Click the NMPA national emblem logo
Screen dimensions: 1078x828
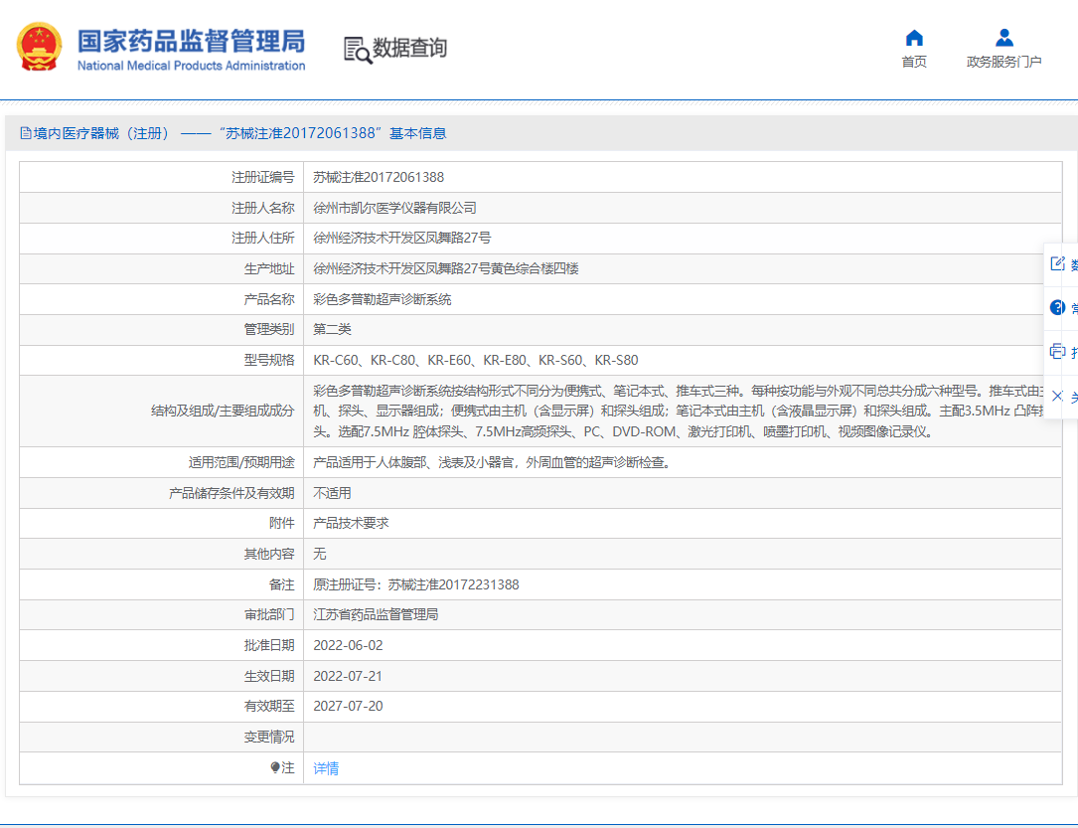[39, 46]
